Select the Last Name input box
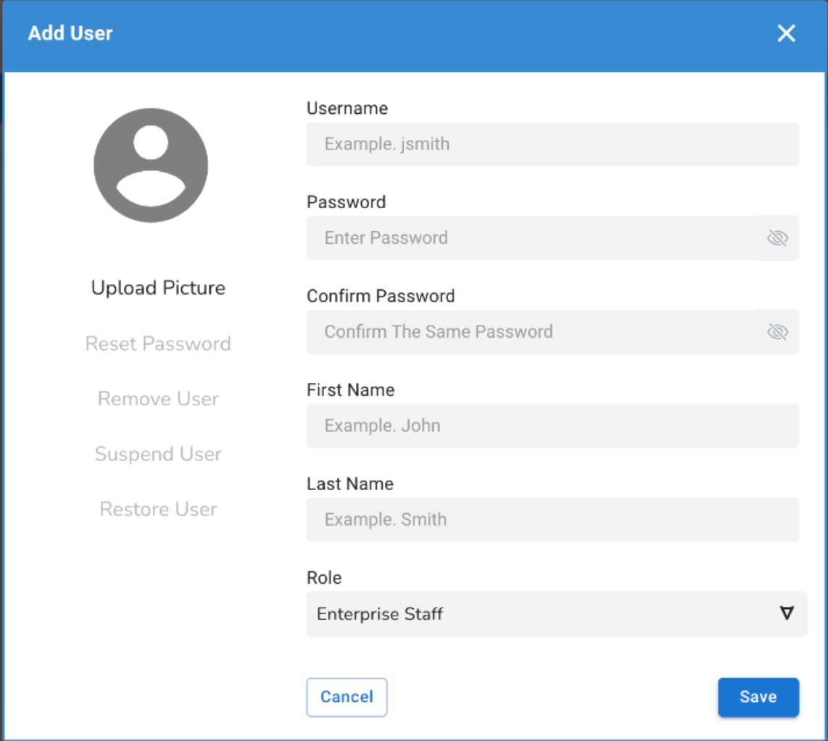Image resolution: width=828 pixels, height=741 pixels. point(552,519)
